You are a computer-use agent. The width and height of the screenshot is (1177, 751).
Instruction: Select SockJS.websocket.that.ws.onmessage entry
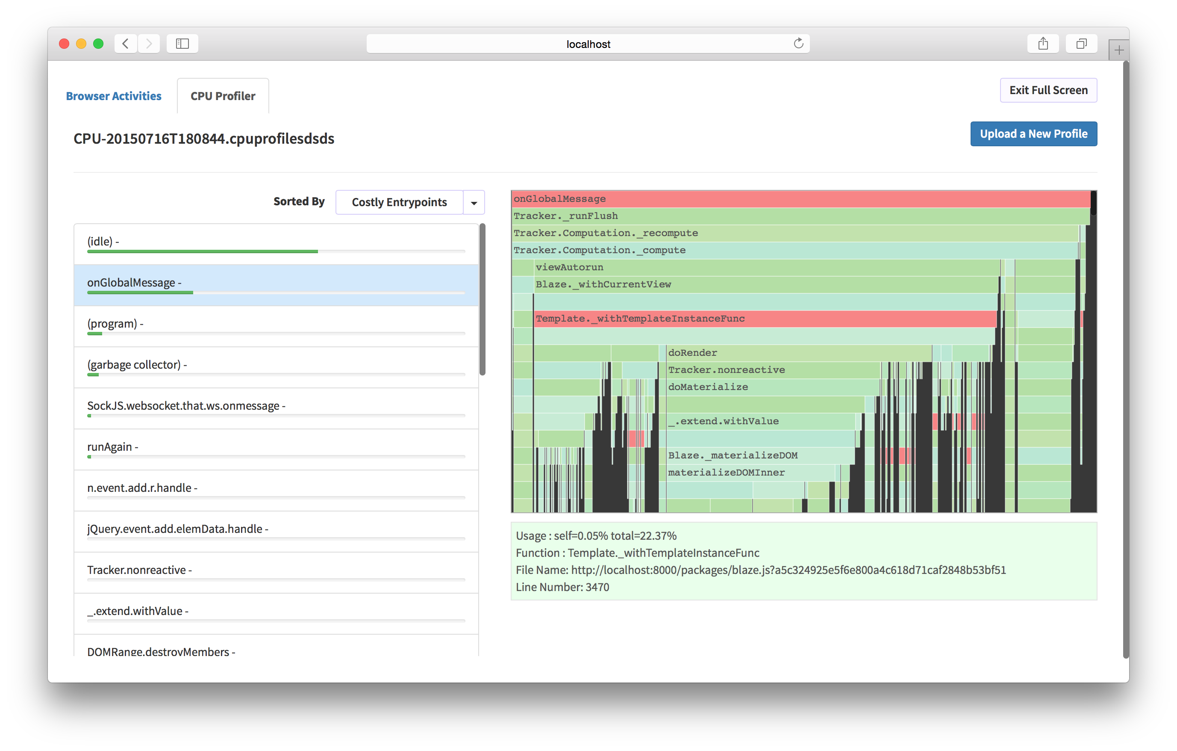coord(276,408)
